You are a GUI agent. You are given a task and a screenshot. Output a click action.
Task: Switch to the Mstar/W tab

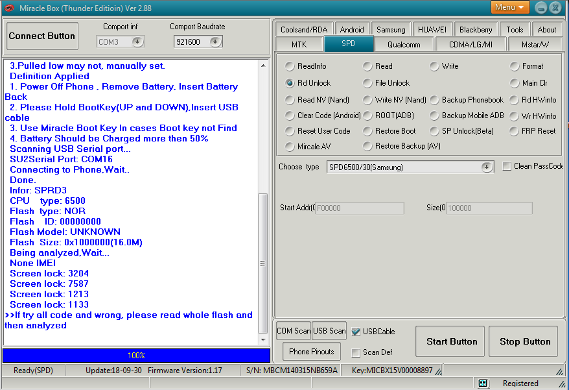click(535, 44)
